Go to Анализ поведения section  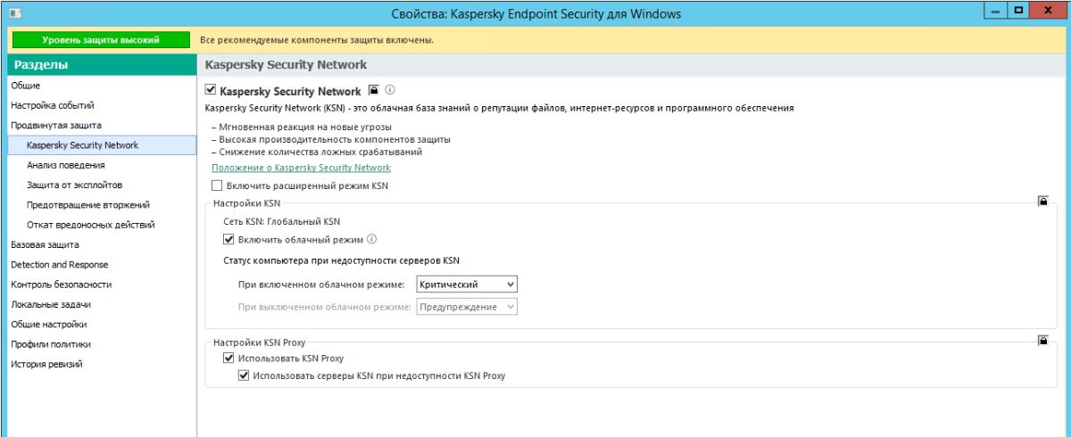coord(66,165)
